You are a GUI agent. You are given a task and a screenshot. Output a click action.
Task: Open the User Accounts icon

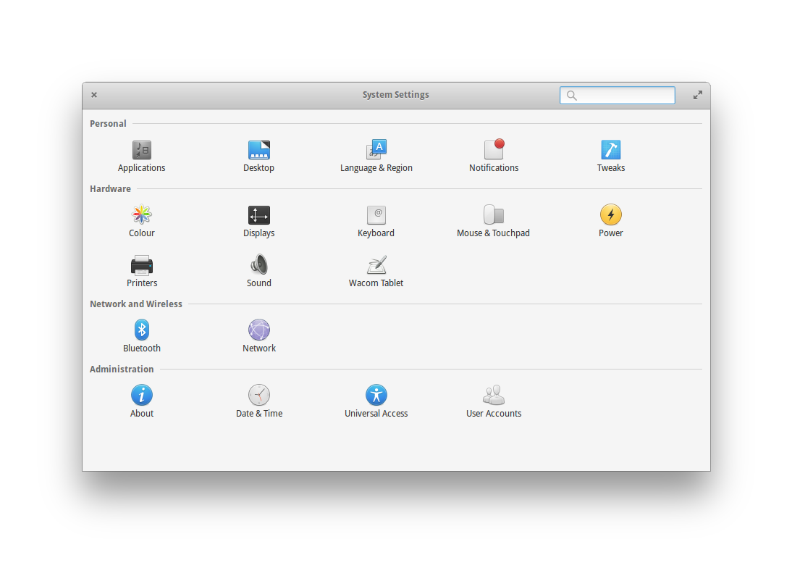pos(494,395)
